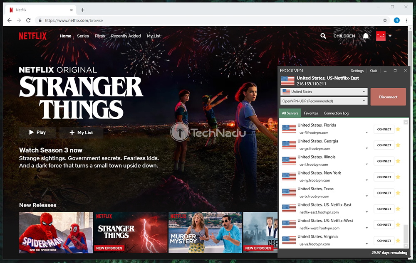Click the US flag beside the Texas server
This screenshot has height=263, width=416.
289,192
